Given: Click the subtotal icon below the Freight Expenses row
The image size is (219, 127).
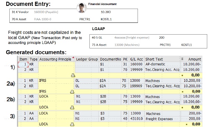Looking at the screenshot, I should [x=72, y=124].
